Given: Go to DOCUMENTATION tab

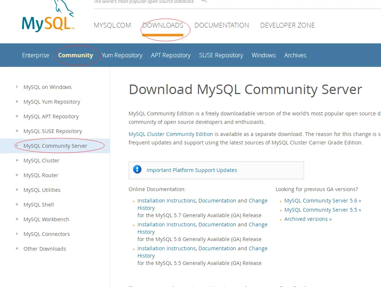Looking at the screenshot, I should (x=222, y=25).
